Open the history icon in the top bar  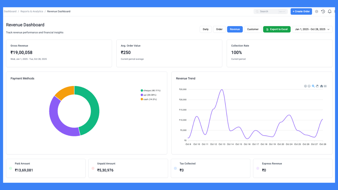(323, 11)
